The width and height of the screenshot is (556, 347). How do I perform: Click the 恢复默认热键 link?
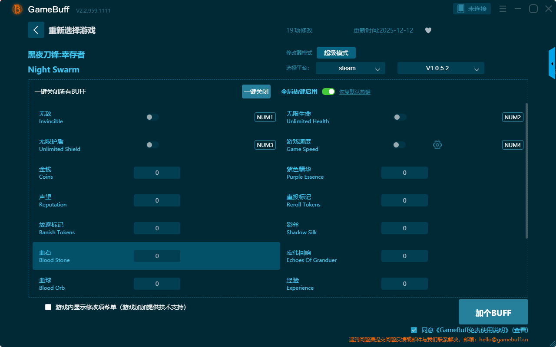click(354, 92)
